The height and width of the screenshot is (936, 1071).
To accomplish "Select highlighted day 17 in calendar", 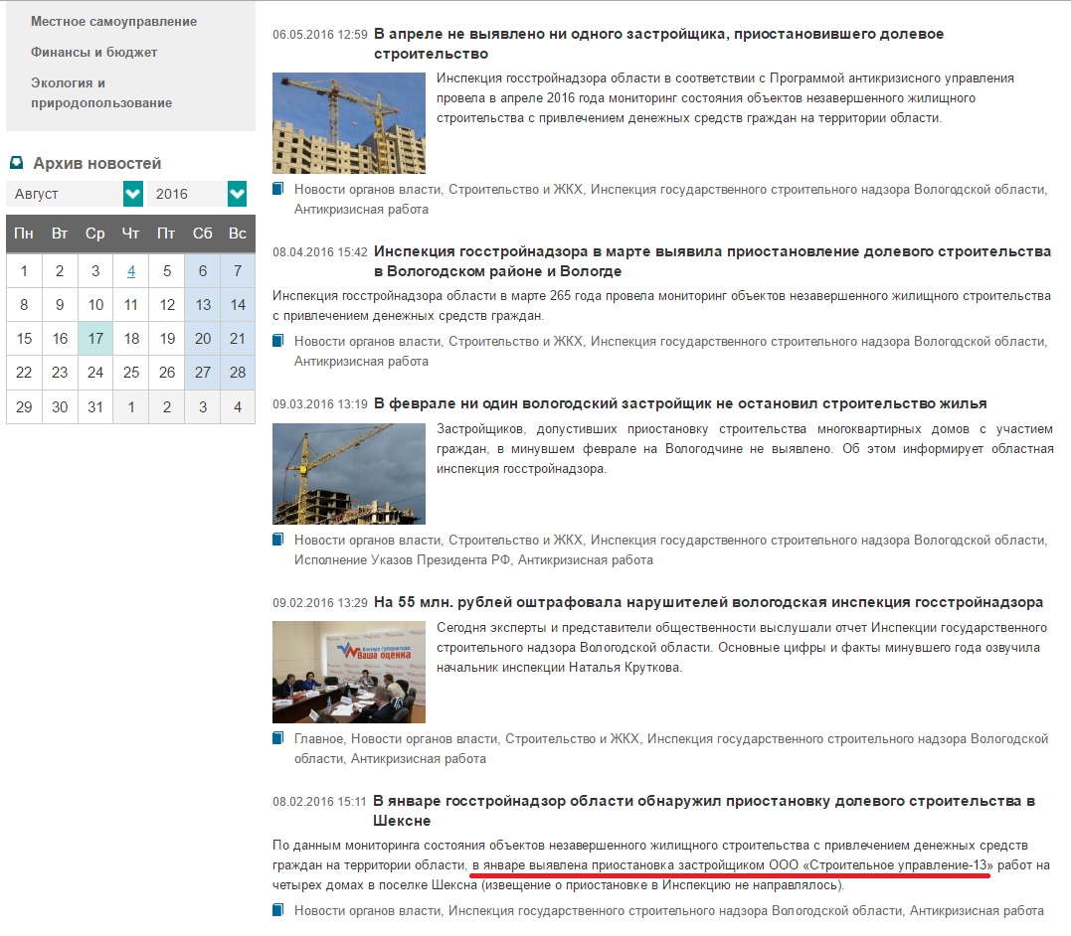I will pyautogui.click(x=95, y=339).
